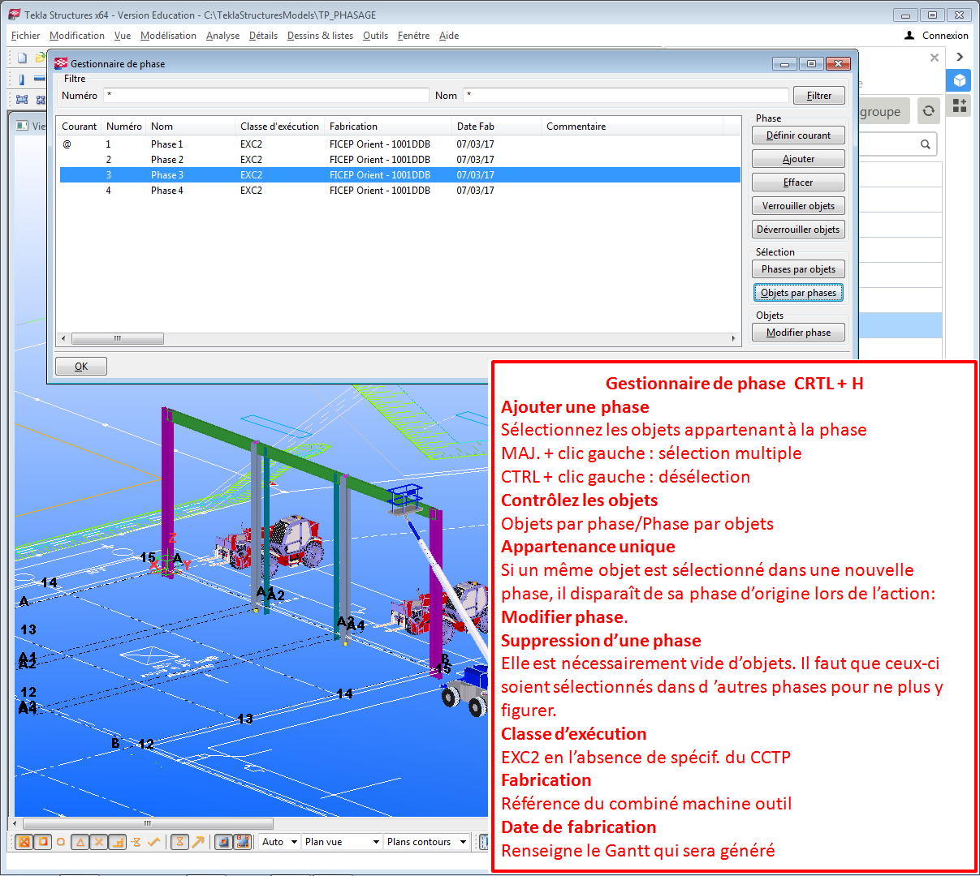Screen dimensions: 980x876
Task: Toggle the blue square selection switch icon
Action: pos(224,842)
